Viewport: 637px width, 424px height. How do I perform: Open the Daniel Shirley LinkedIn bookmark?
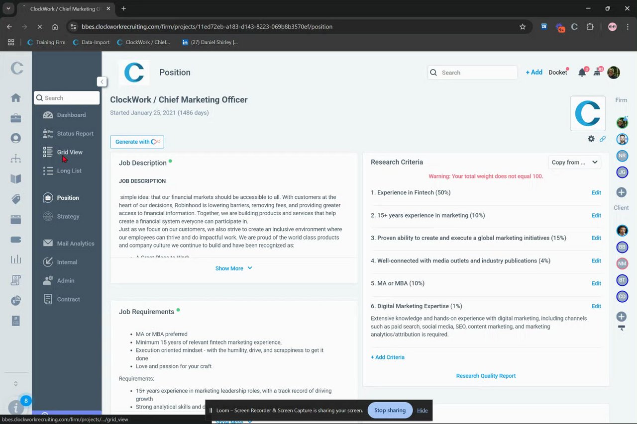(210, 42)
